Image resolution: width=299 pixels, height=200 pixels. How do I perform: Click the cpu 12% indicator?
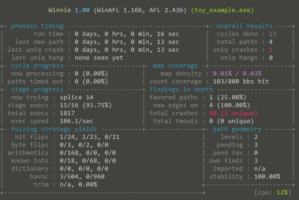273,193
